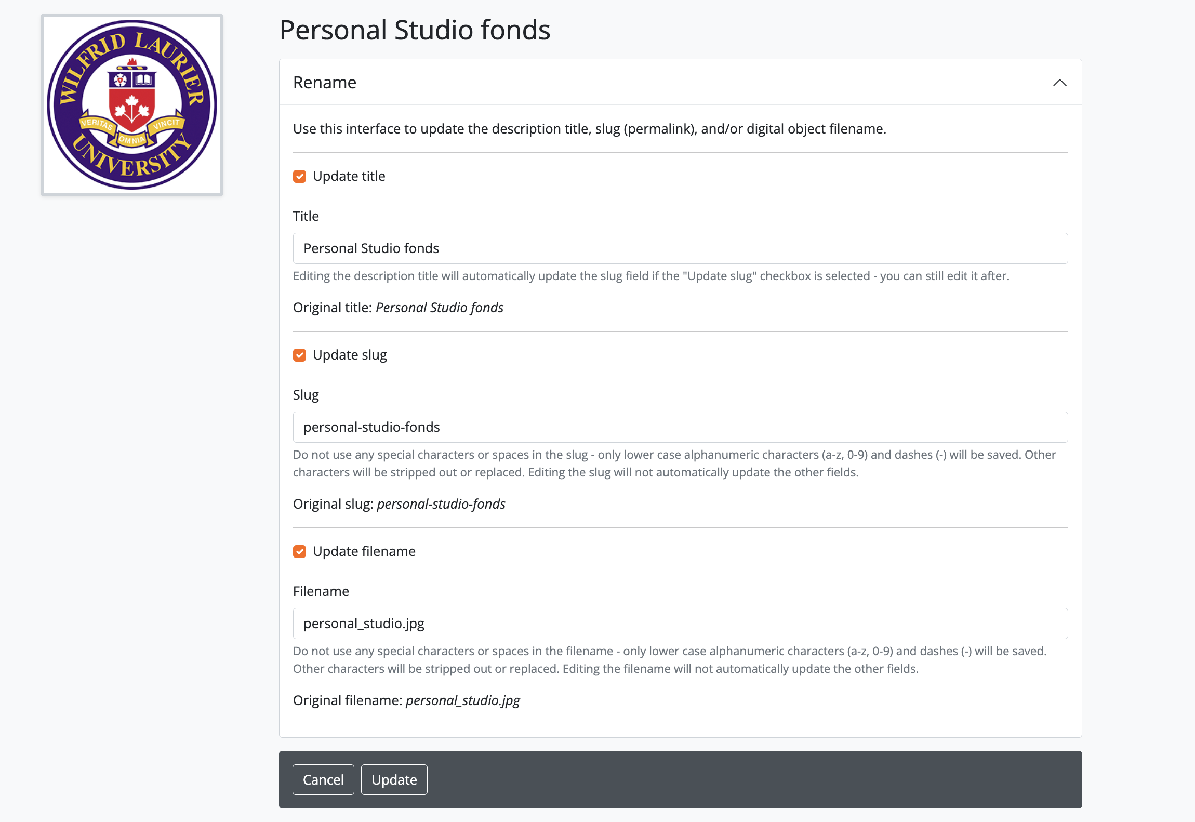Collapse the Rename section chevron
The image size is (1195, 822).
point(1059,83)
